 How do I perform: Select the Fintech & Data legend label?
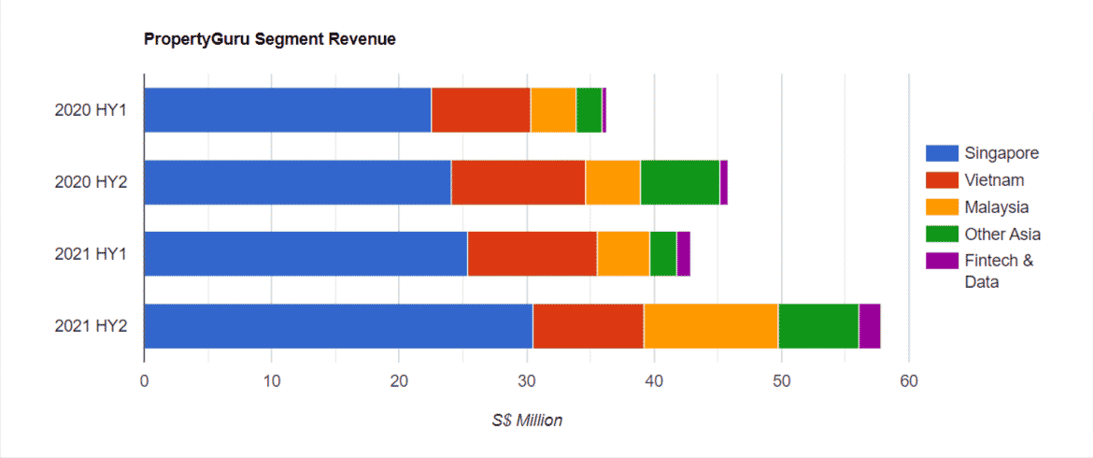click(1000, 271)
